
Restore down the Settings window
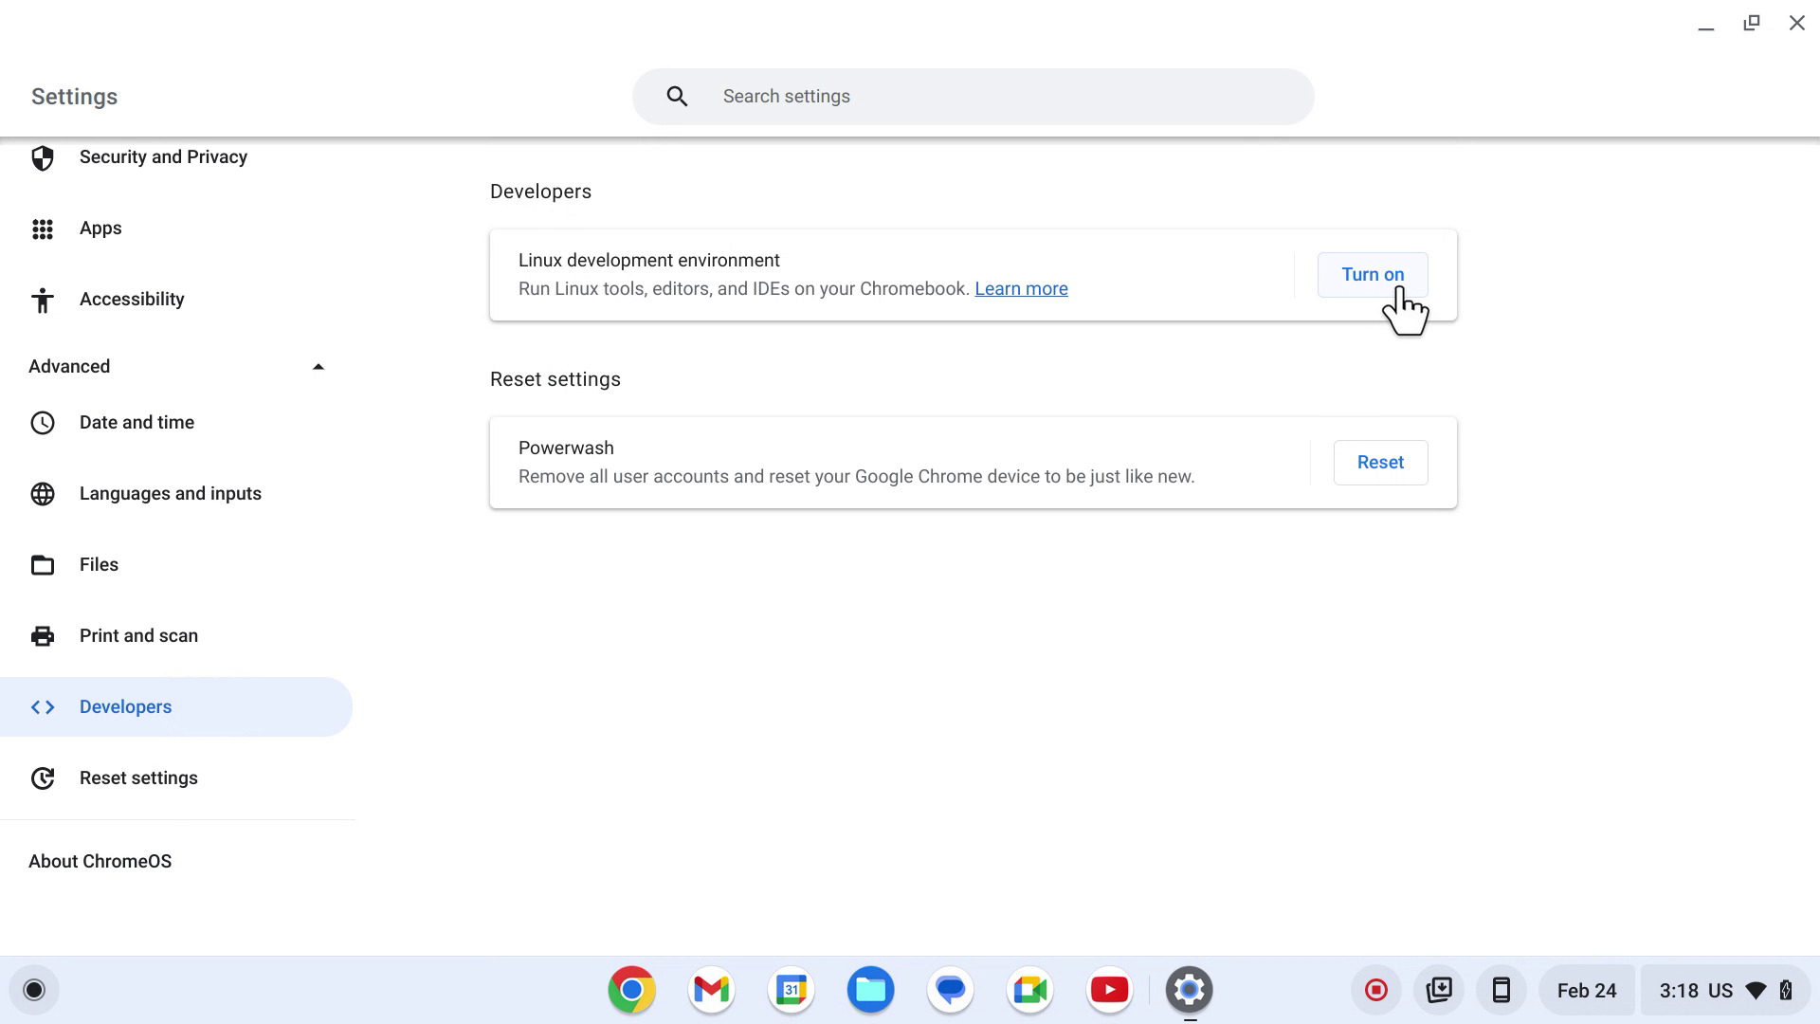click(1752, 24)
